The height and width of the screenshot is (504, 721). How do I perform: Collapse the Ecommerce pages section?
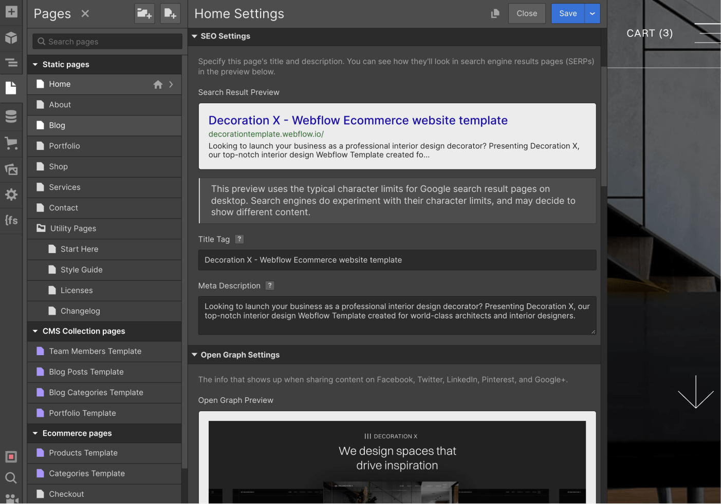pos(34,433)
